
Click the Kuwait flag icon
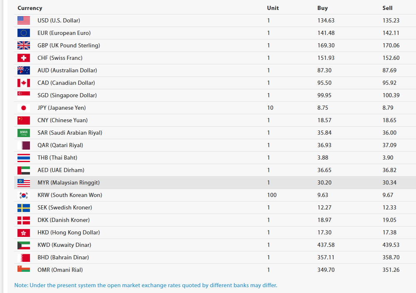pyautogui.click(x=24, y=245)
